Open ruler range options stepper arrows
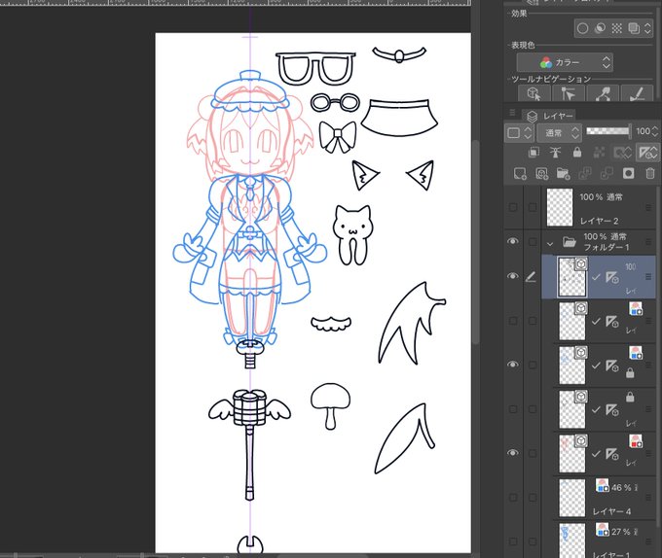 point(654,153)
